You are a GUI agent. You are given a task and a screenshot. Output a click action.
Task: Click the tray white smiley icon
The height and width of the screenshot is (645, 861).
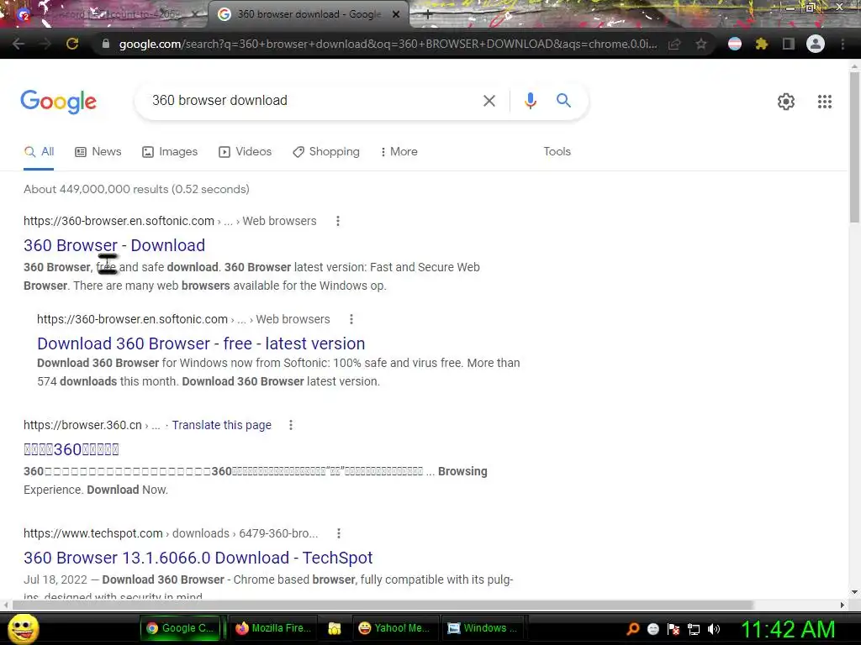point(652,630)
